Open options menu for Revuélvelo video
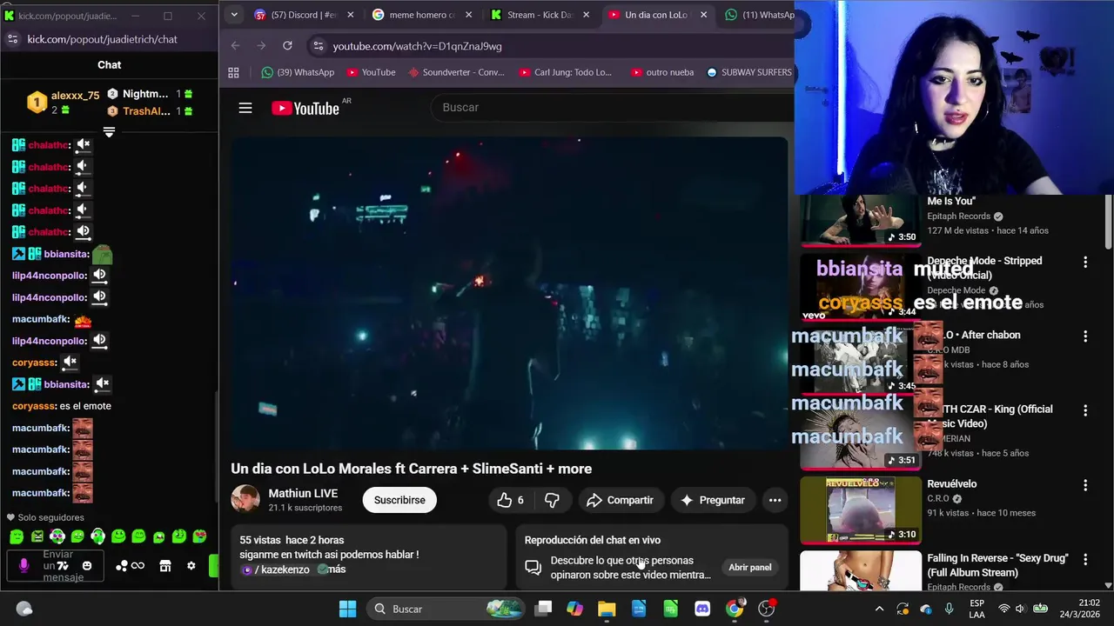The image size is (1114, 626). (x=1085, y=485)
